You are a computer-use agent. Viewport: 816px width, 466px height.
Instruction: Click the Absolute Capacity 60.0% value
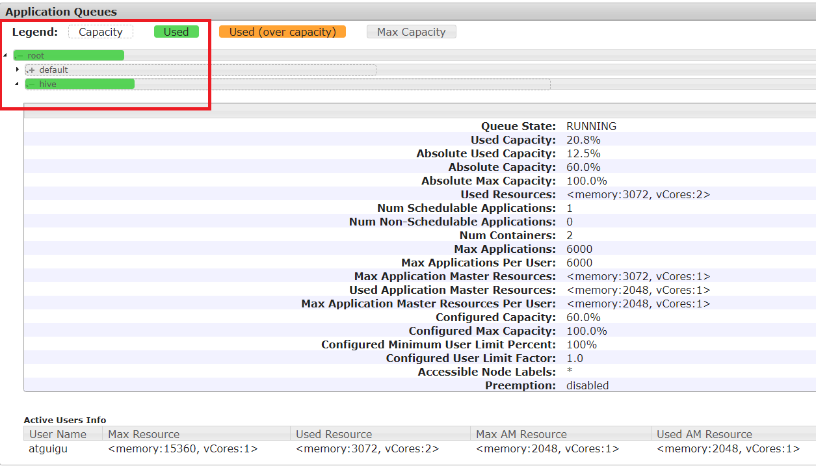point(583,167)
